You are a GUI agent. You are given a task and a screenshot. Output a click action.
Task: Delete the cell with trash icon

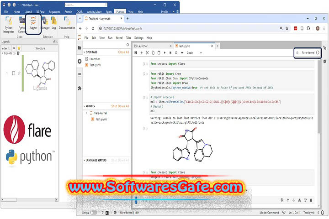[x=311, y=200]
